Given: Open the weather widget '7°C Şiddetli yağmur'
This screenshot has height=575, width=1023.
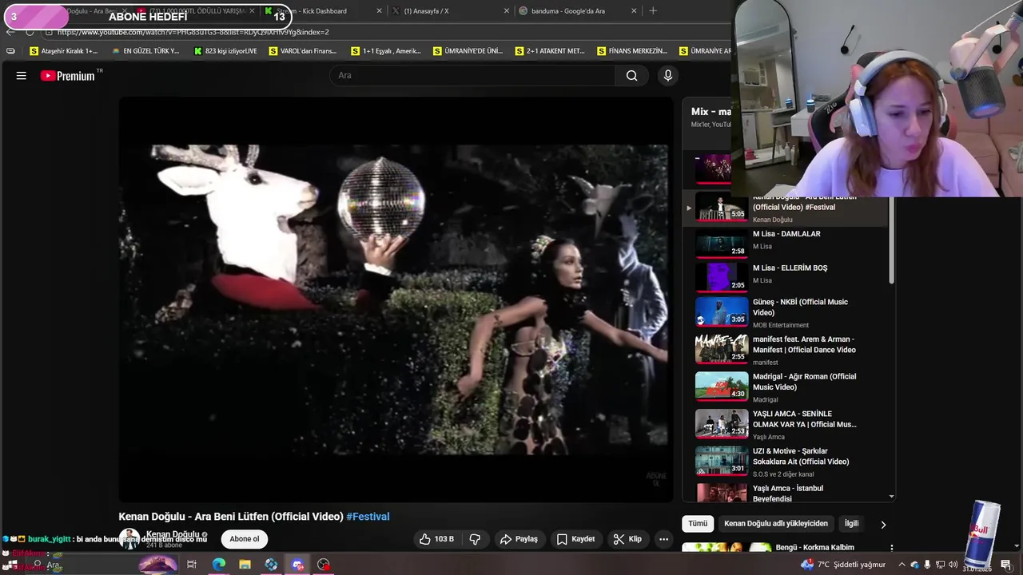Looking at the screenshot, I should point(843,565).
